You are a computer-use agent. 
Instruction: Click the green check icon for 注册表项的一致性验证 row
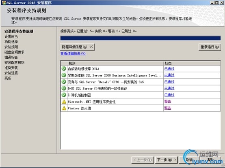tap(64, 88)
